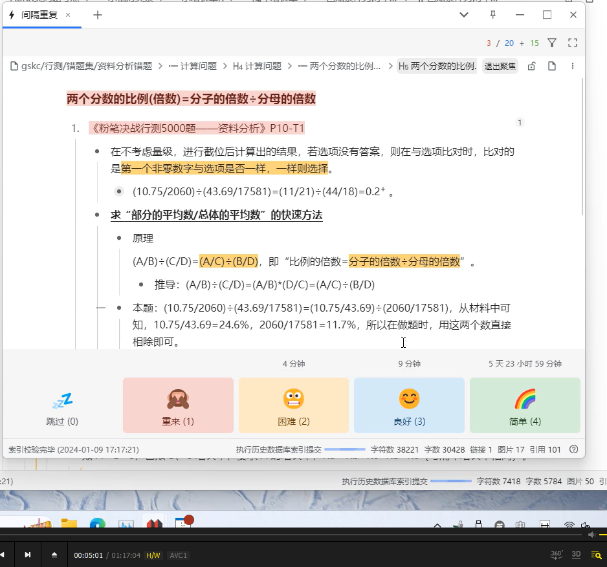
Task: Enable 3D mode in the video player
Action: (576, 555)
